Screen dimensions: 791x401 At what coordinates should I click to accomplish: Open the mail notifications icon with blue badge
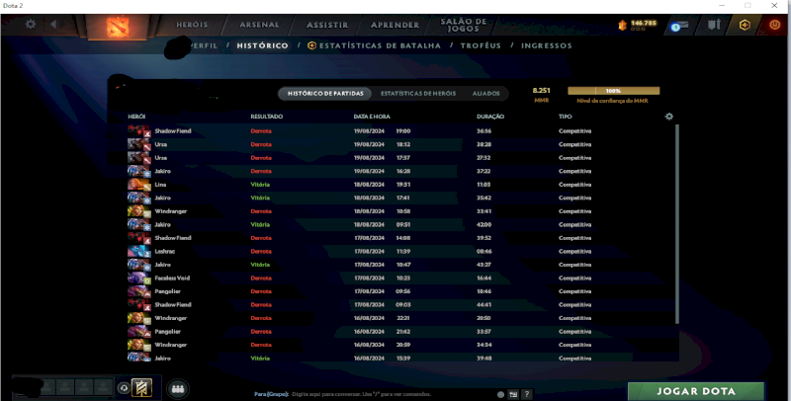click(679, 26)
